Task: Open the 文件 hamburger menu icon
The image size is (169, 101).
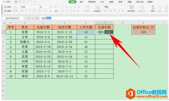Action: [4, 2]
